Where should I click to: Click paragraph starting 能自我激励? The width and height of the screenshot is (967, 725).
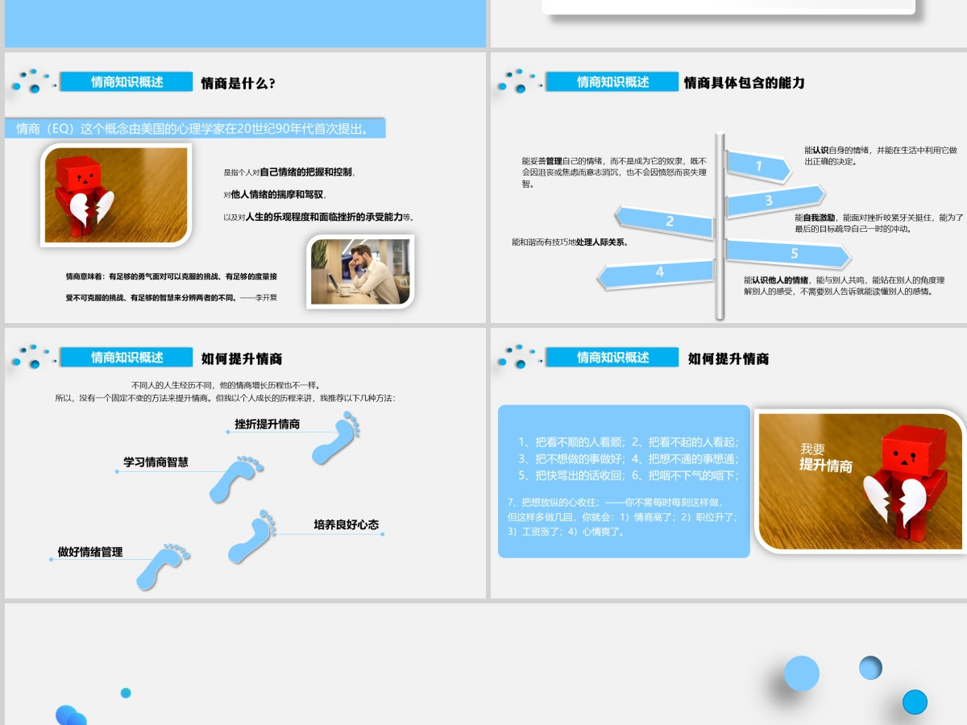pos(878,223)
